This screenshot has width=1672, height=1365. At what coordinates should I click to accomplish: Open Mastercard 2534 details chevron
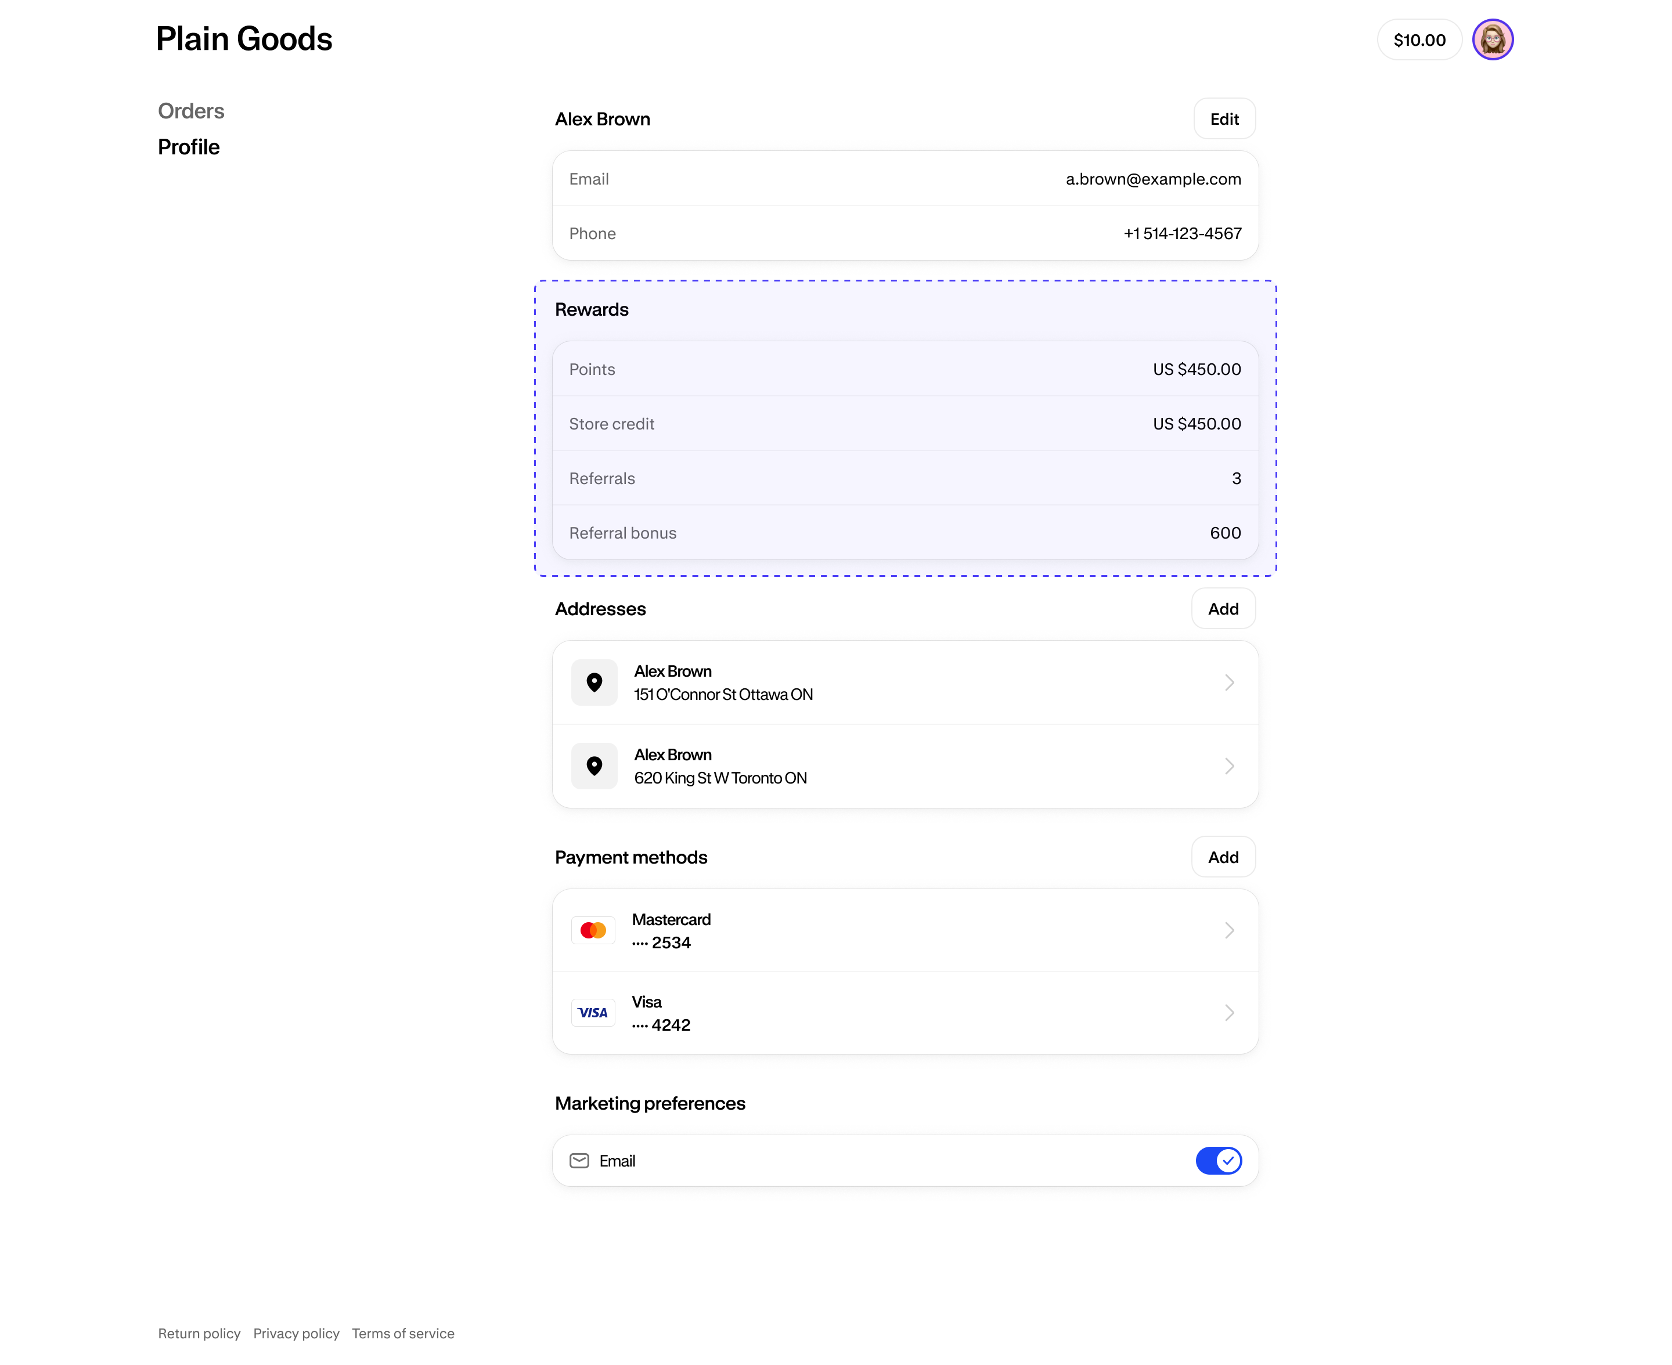[1229, 930]
